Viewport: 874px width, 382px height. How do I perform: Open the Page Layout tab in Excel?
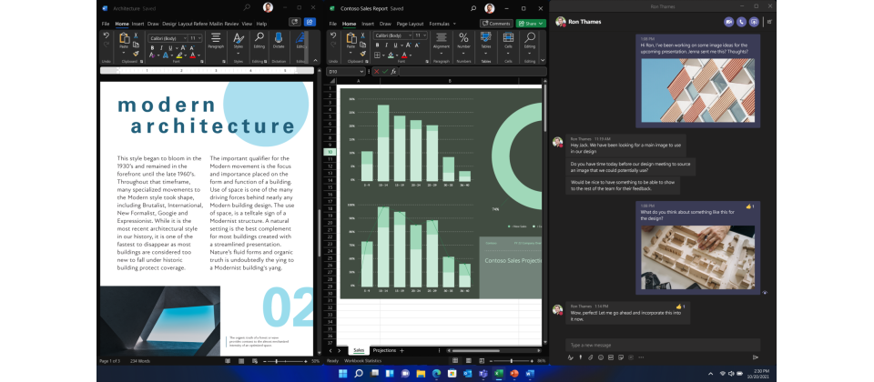click(x=410, y=24)
